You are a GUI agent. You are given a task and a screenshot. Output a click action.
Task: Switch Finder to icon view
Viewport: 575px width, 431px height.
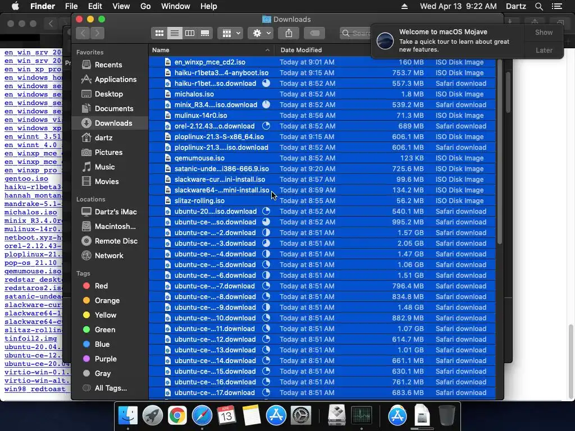click(x=159, y=33)
